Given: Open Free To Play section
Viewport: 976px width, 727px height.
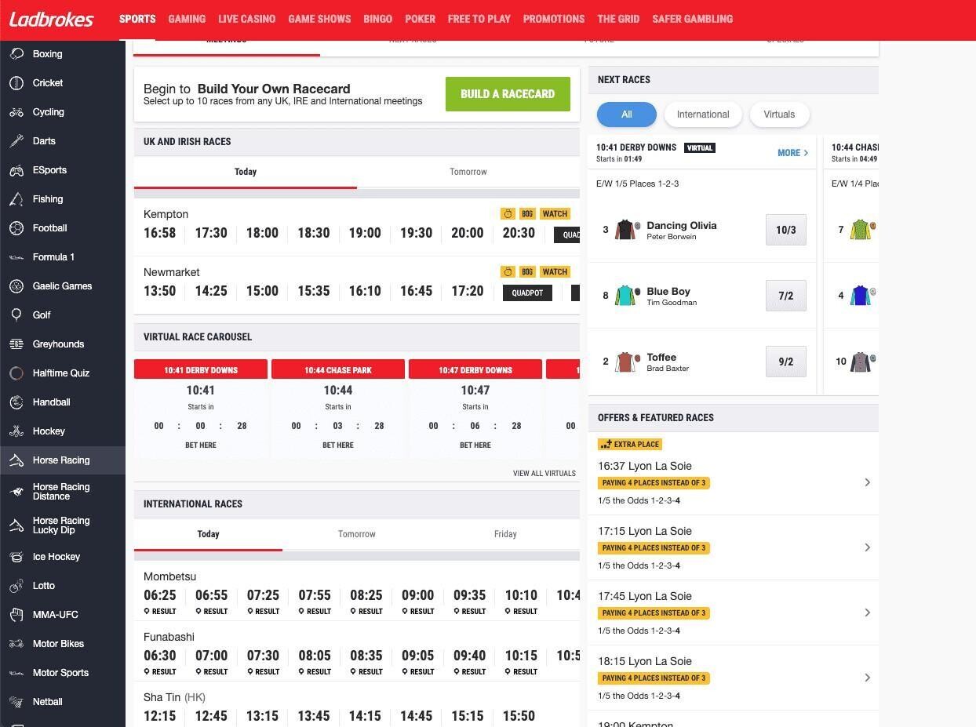Looking at the screenshot, I should pos(479,19).
